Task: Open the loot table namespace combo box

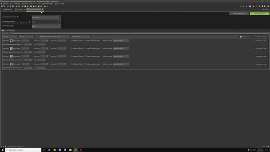Action: [46, 22]
